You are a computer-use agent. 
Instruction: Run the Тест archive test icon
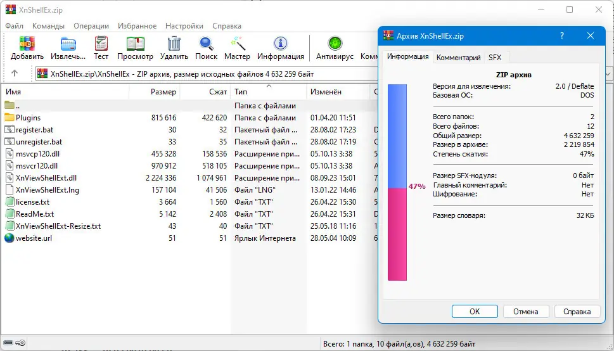(x=101, y=44)
